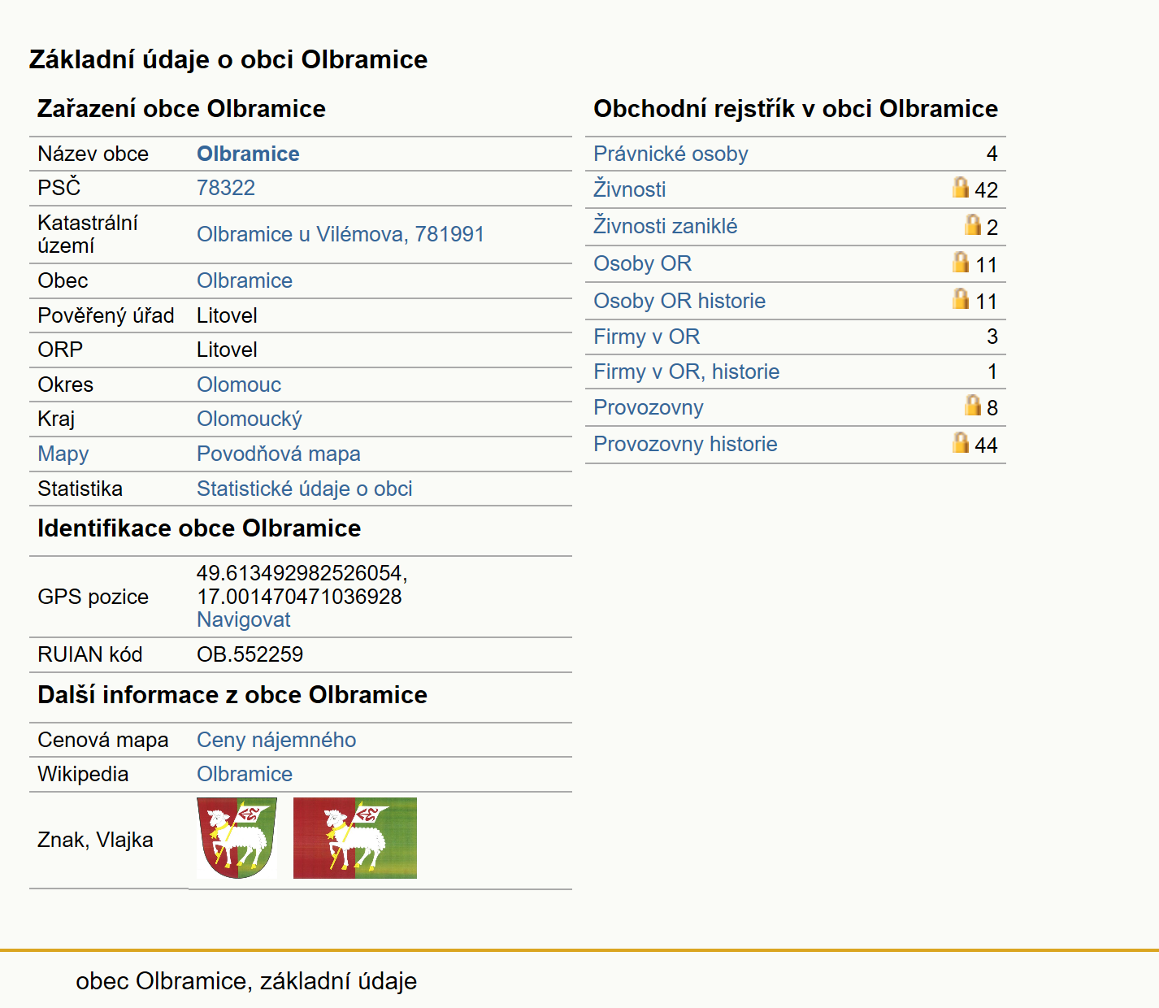
Task: Open the Živnosti zaniklé link
Action: (666, 225)
